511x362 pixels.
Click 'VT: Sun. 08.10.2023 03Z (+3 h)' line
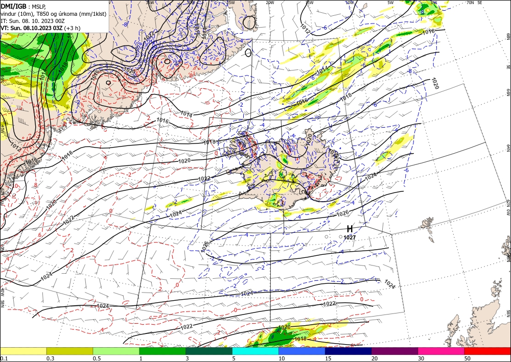[40, 28]
